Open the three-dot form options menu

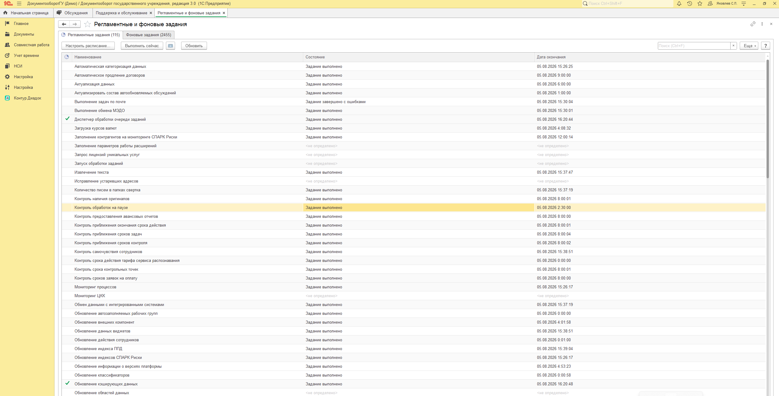762,24
